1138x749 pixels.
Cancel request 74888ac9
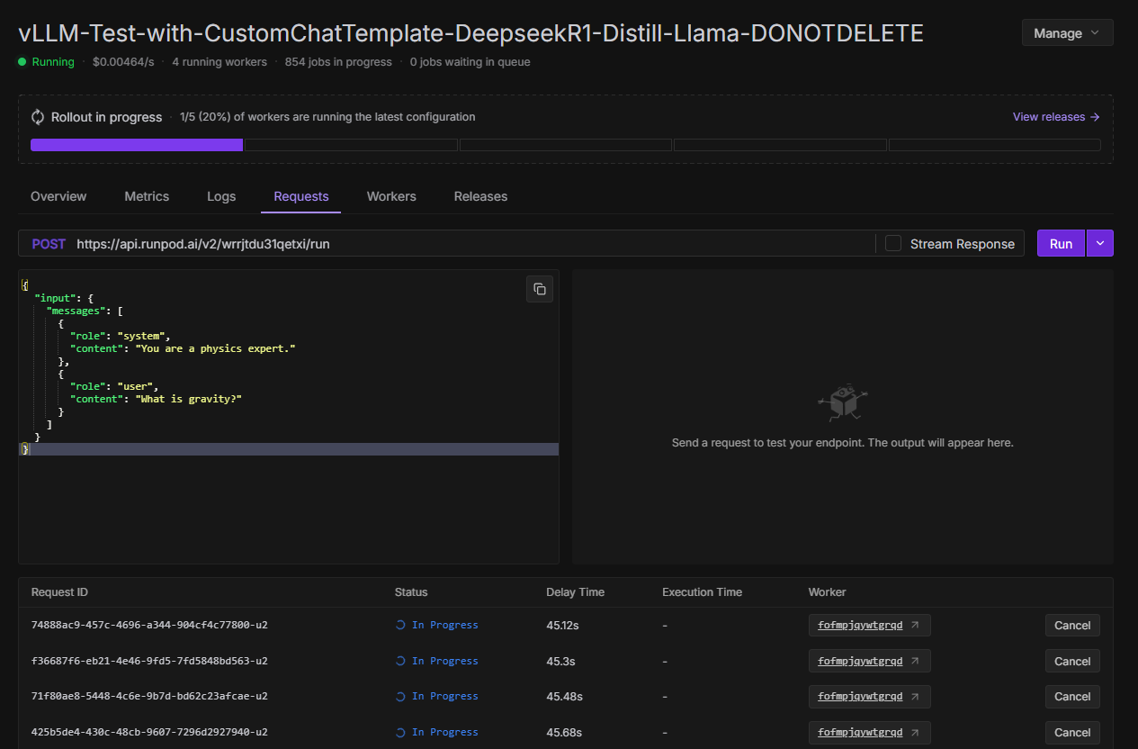(1072, 626)
